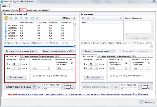Click the user list vertical scrollbar down arrow
Image resolution: width=157 pixels, height=107 pixels.
75,39
